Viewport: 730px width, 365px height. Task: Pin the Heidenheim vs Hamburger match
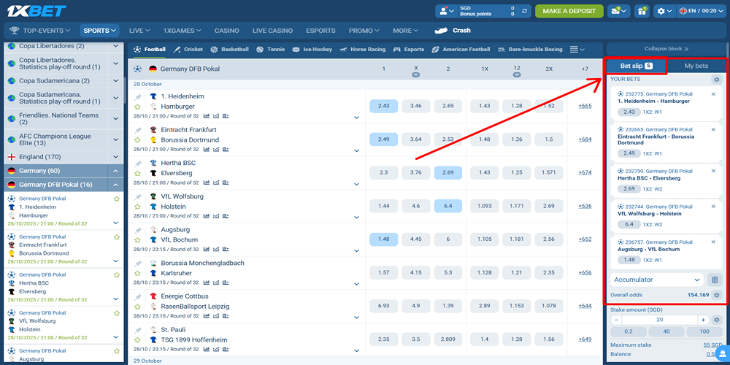[x=138, y=96]
